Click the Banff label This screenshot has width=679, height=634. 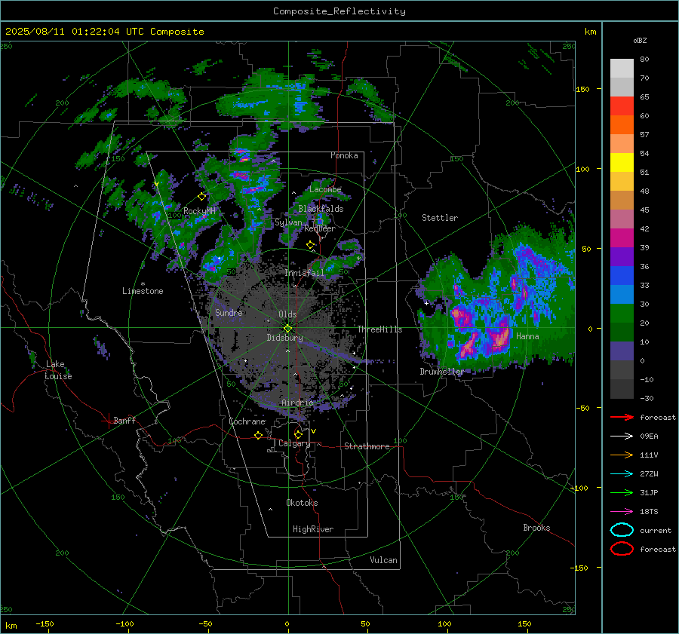coord(124,420)
